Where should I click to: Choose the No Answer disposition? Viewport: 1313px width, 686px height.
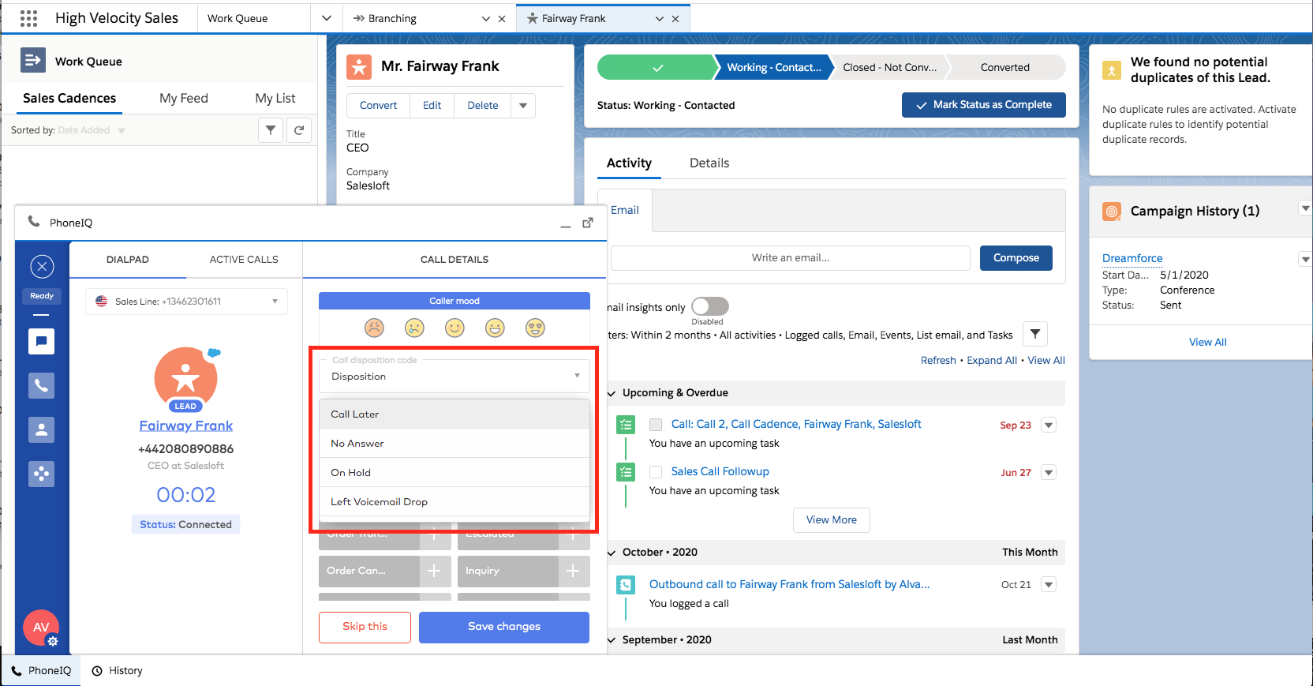pyautogui.click(x=454, y=444)
